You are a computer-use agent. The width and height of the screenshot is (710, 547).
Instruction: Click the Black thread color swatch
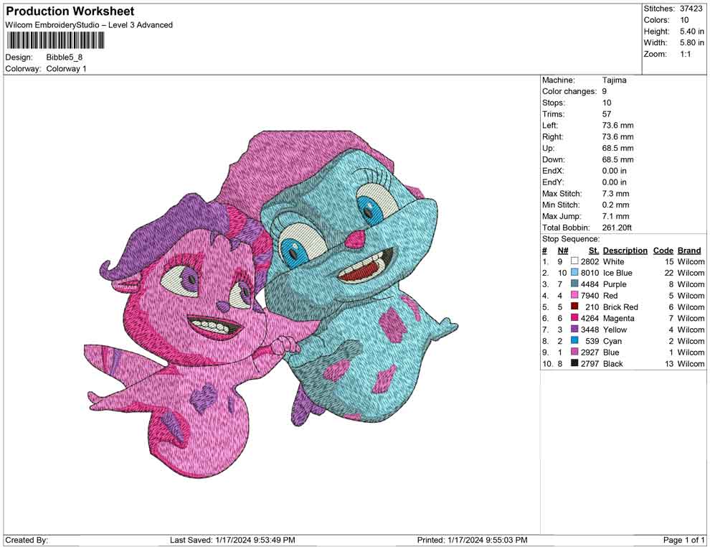(574, 363)
